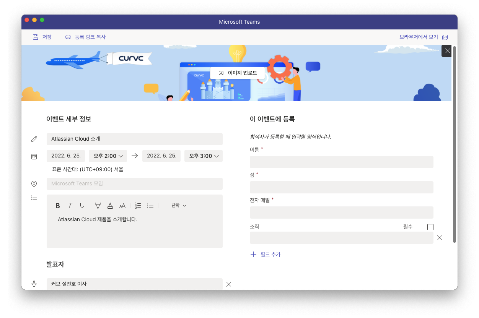479x318 pixels.
Task: Check the required (필수) checkbox for 조직
Action: (430, 227)
